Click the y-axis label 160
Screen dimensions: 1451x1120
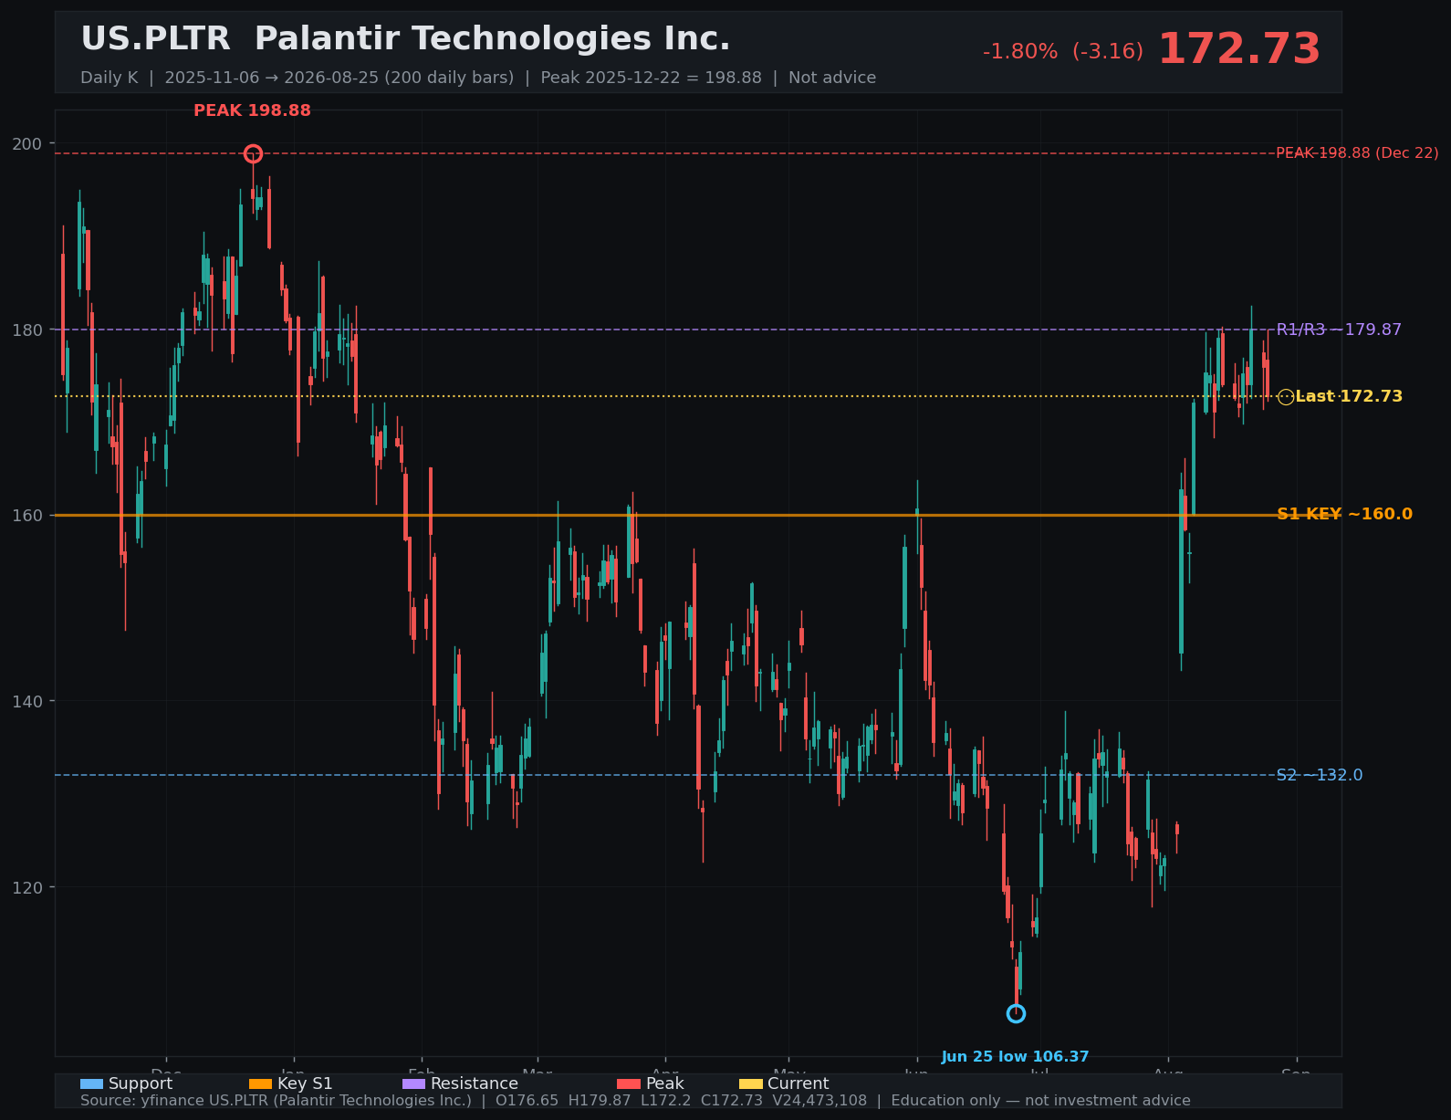[28, 515]
